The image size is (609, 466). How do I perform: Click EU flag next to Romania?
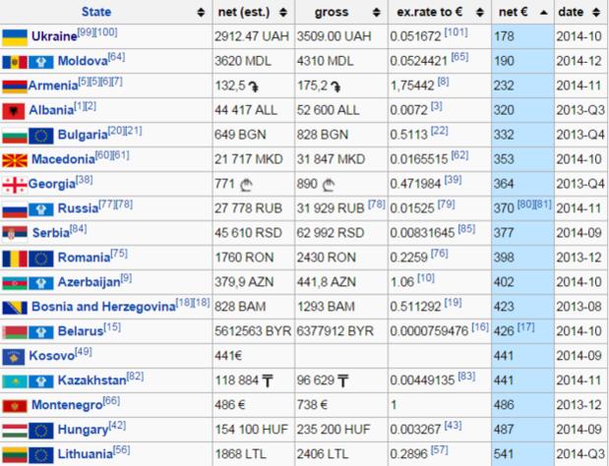[x=41, y=259]
